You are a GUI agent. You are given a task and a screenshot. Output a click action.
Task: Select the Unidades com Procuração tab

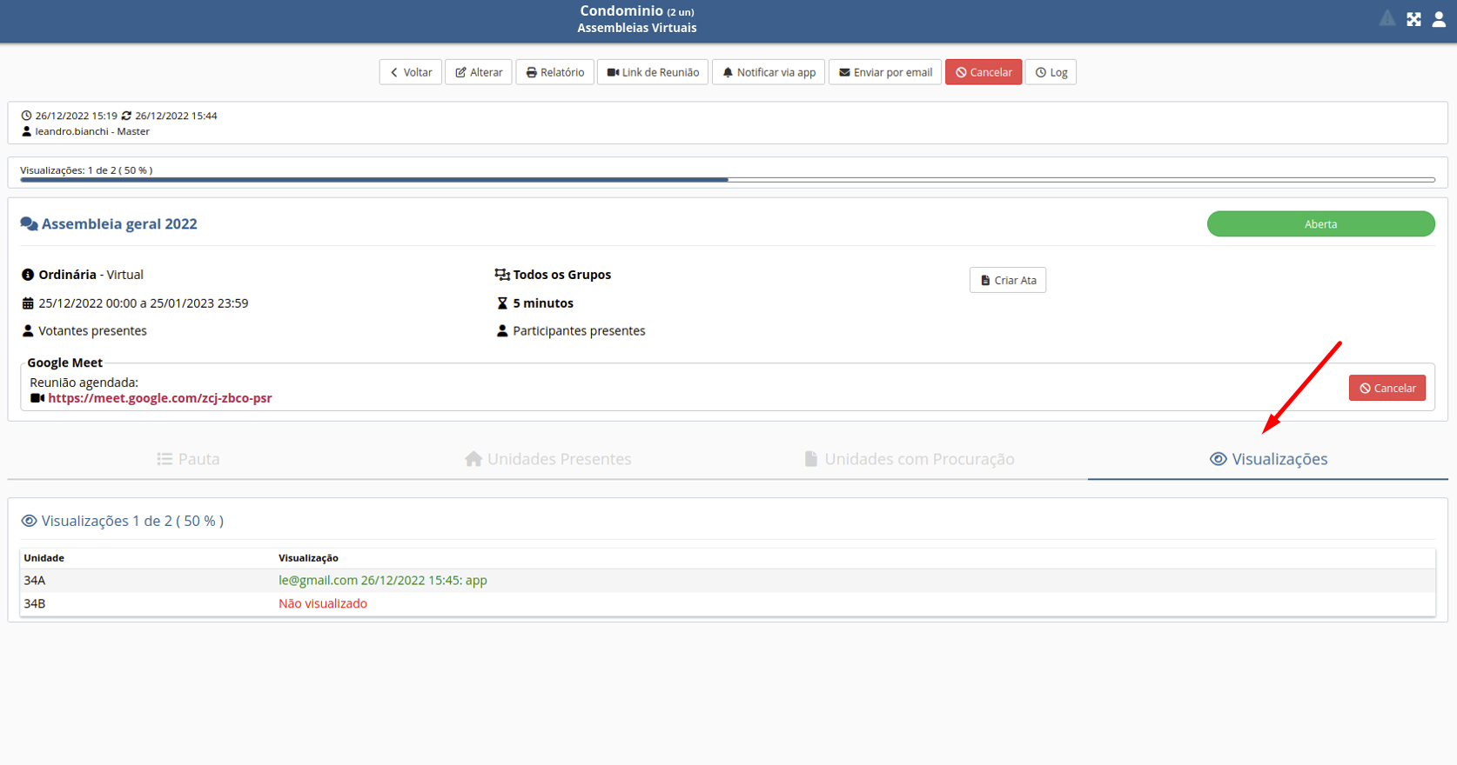tap(910, 459)
